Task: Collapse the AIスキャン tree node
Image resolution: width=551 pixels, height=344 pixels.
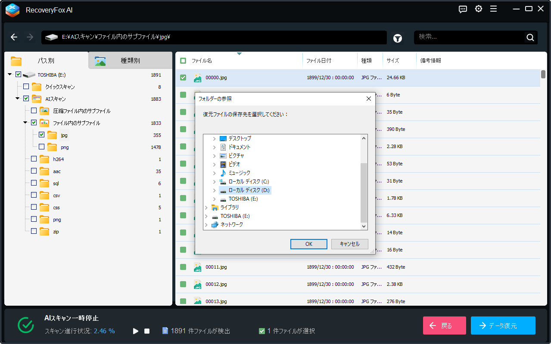Action: (18, 99)
